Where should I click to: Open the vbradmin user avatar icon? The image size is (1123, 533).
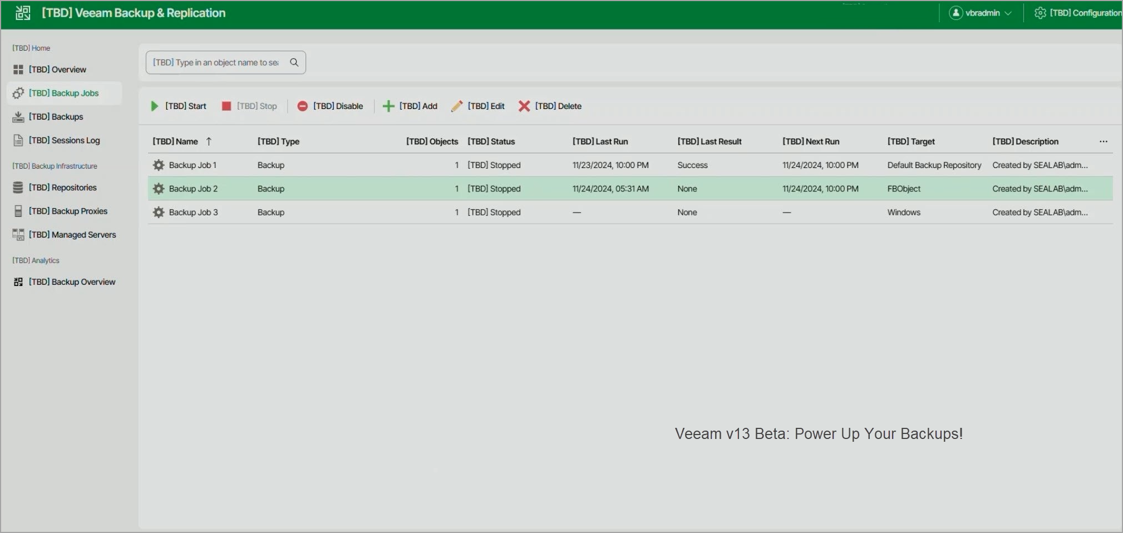click(955, 13)
